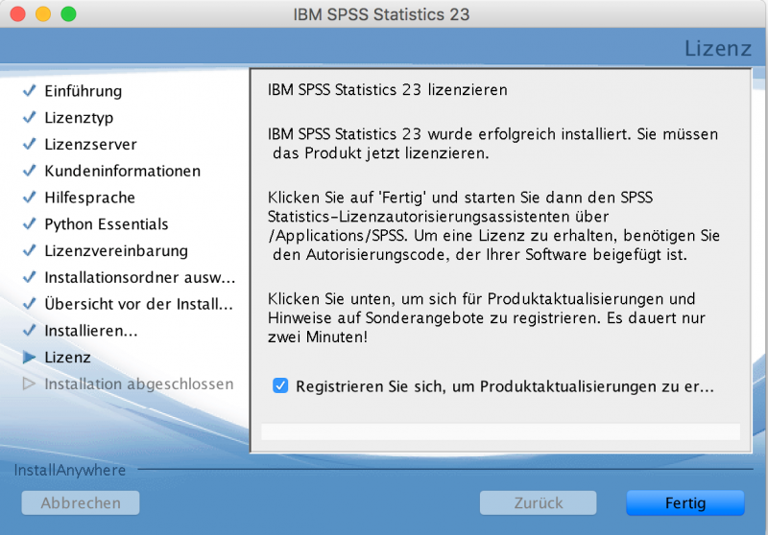The height and width of the screenshot is (535, 768).
Task: Click the checkmark icon beside Kundeninformationen
Action: (30, 171)
